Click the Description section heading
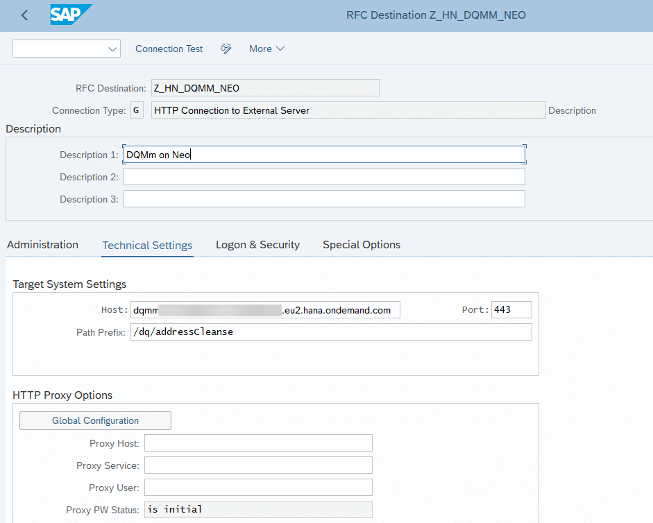 (x=33, y=128)
